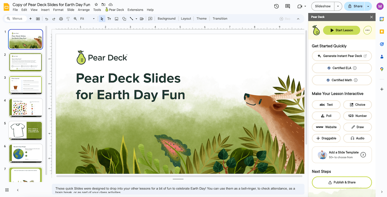Add a Draw interactive question
387x197 pixels.
click(x=357, y=127)
